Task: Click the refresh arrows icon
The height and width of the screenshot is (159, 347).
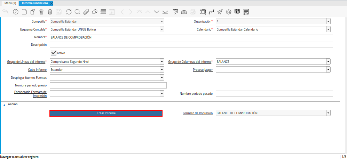Action: tap(69, 12)
